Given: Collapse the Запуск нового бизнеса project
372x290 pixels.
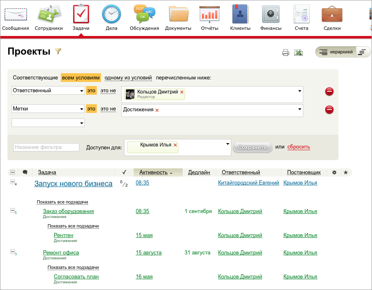Looking at the screenshot, I should point(12,182).
